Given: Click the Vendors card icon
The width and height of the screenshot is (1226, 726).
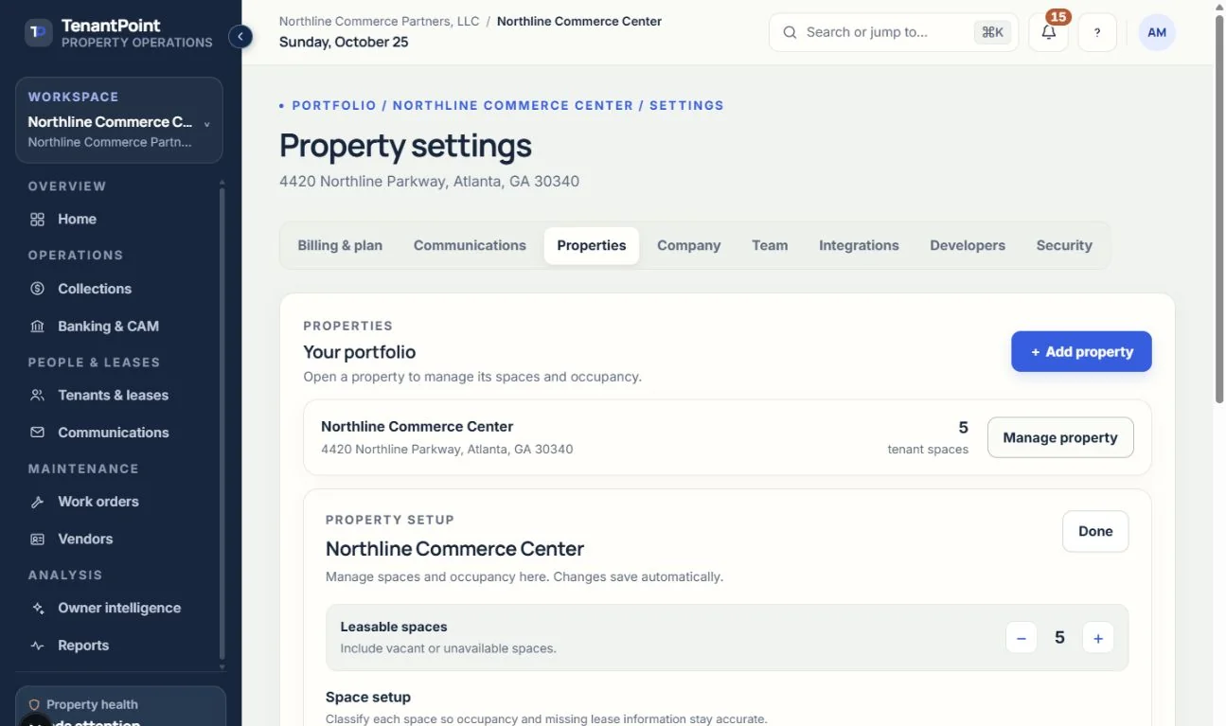Looking at the screenshot, I should point(38,539).
